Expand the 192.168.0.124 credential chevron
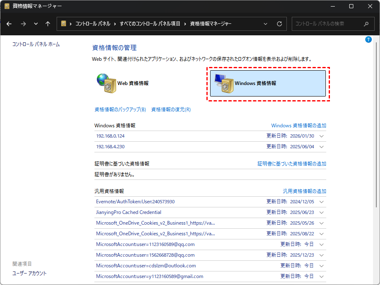 click(321, 136)
